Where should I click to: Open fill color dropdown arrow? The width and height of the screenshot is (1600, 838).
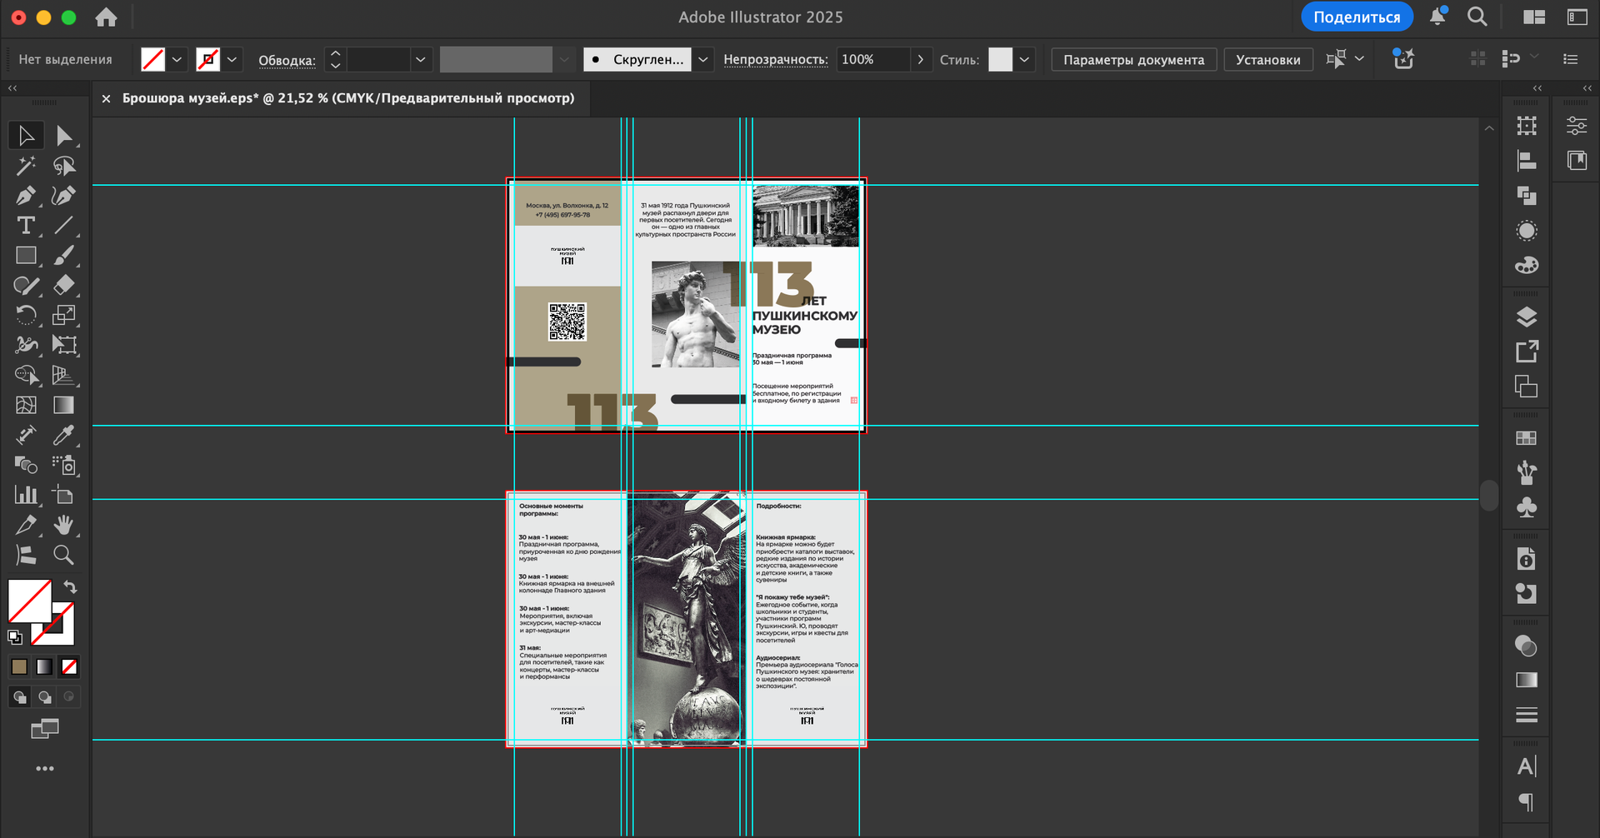click(177, 60)
